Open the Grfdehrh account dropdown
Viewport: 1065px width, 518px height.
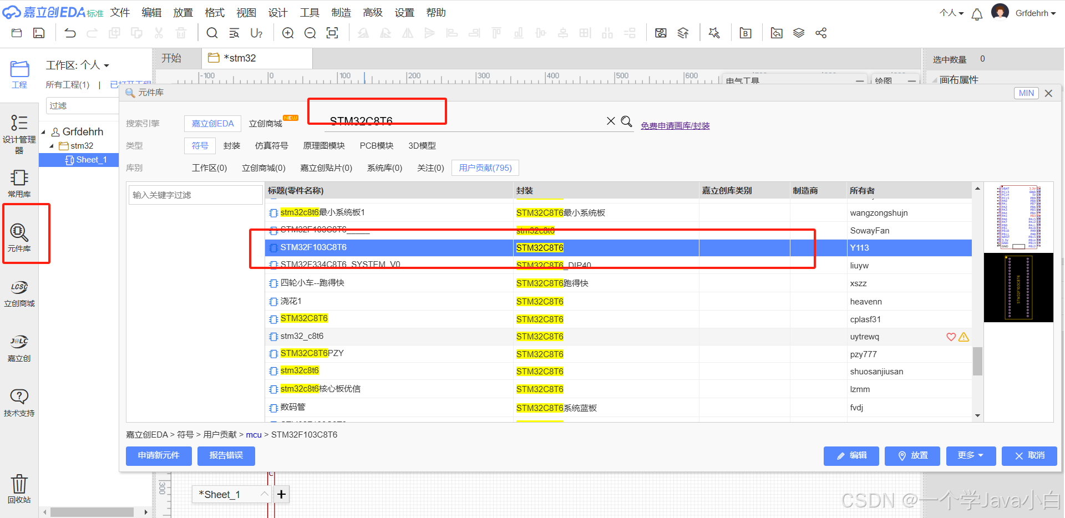pos(1035,13)
